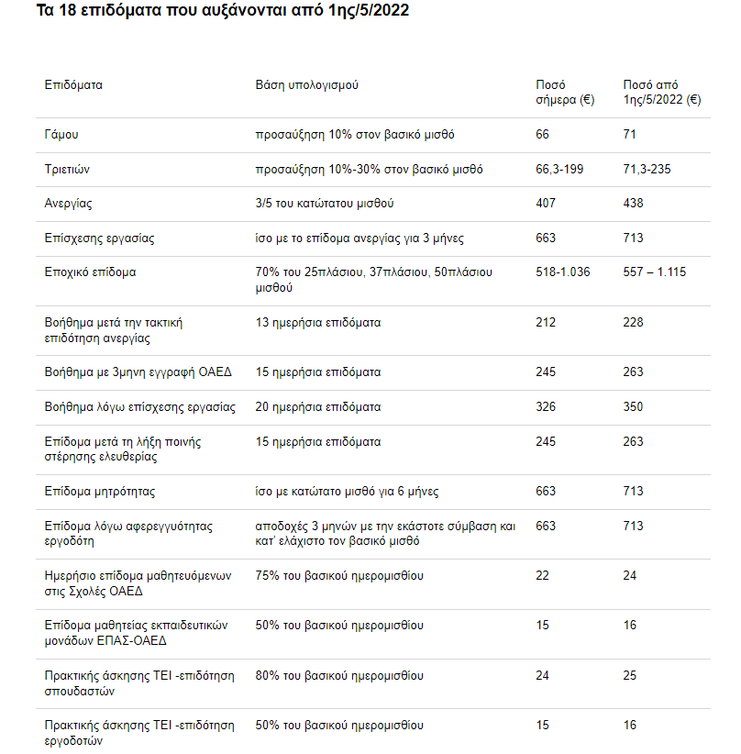Select the Επιδόματα column header

tap(73, 85)
